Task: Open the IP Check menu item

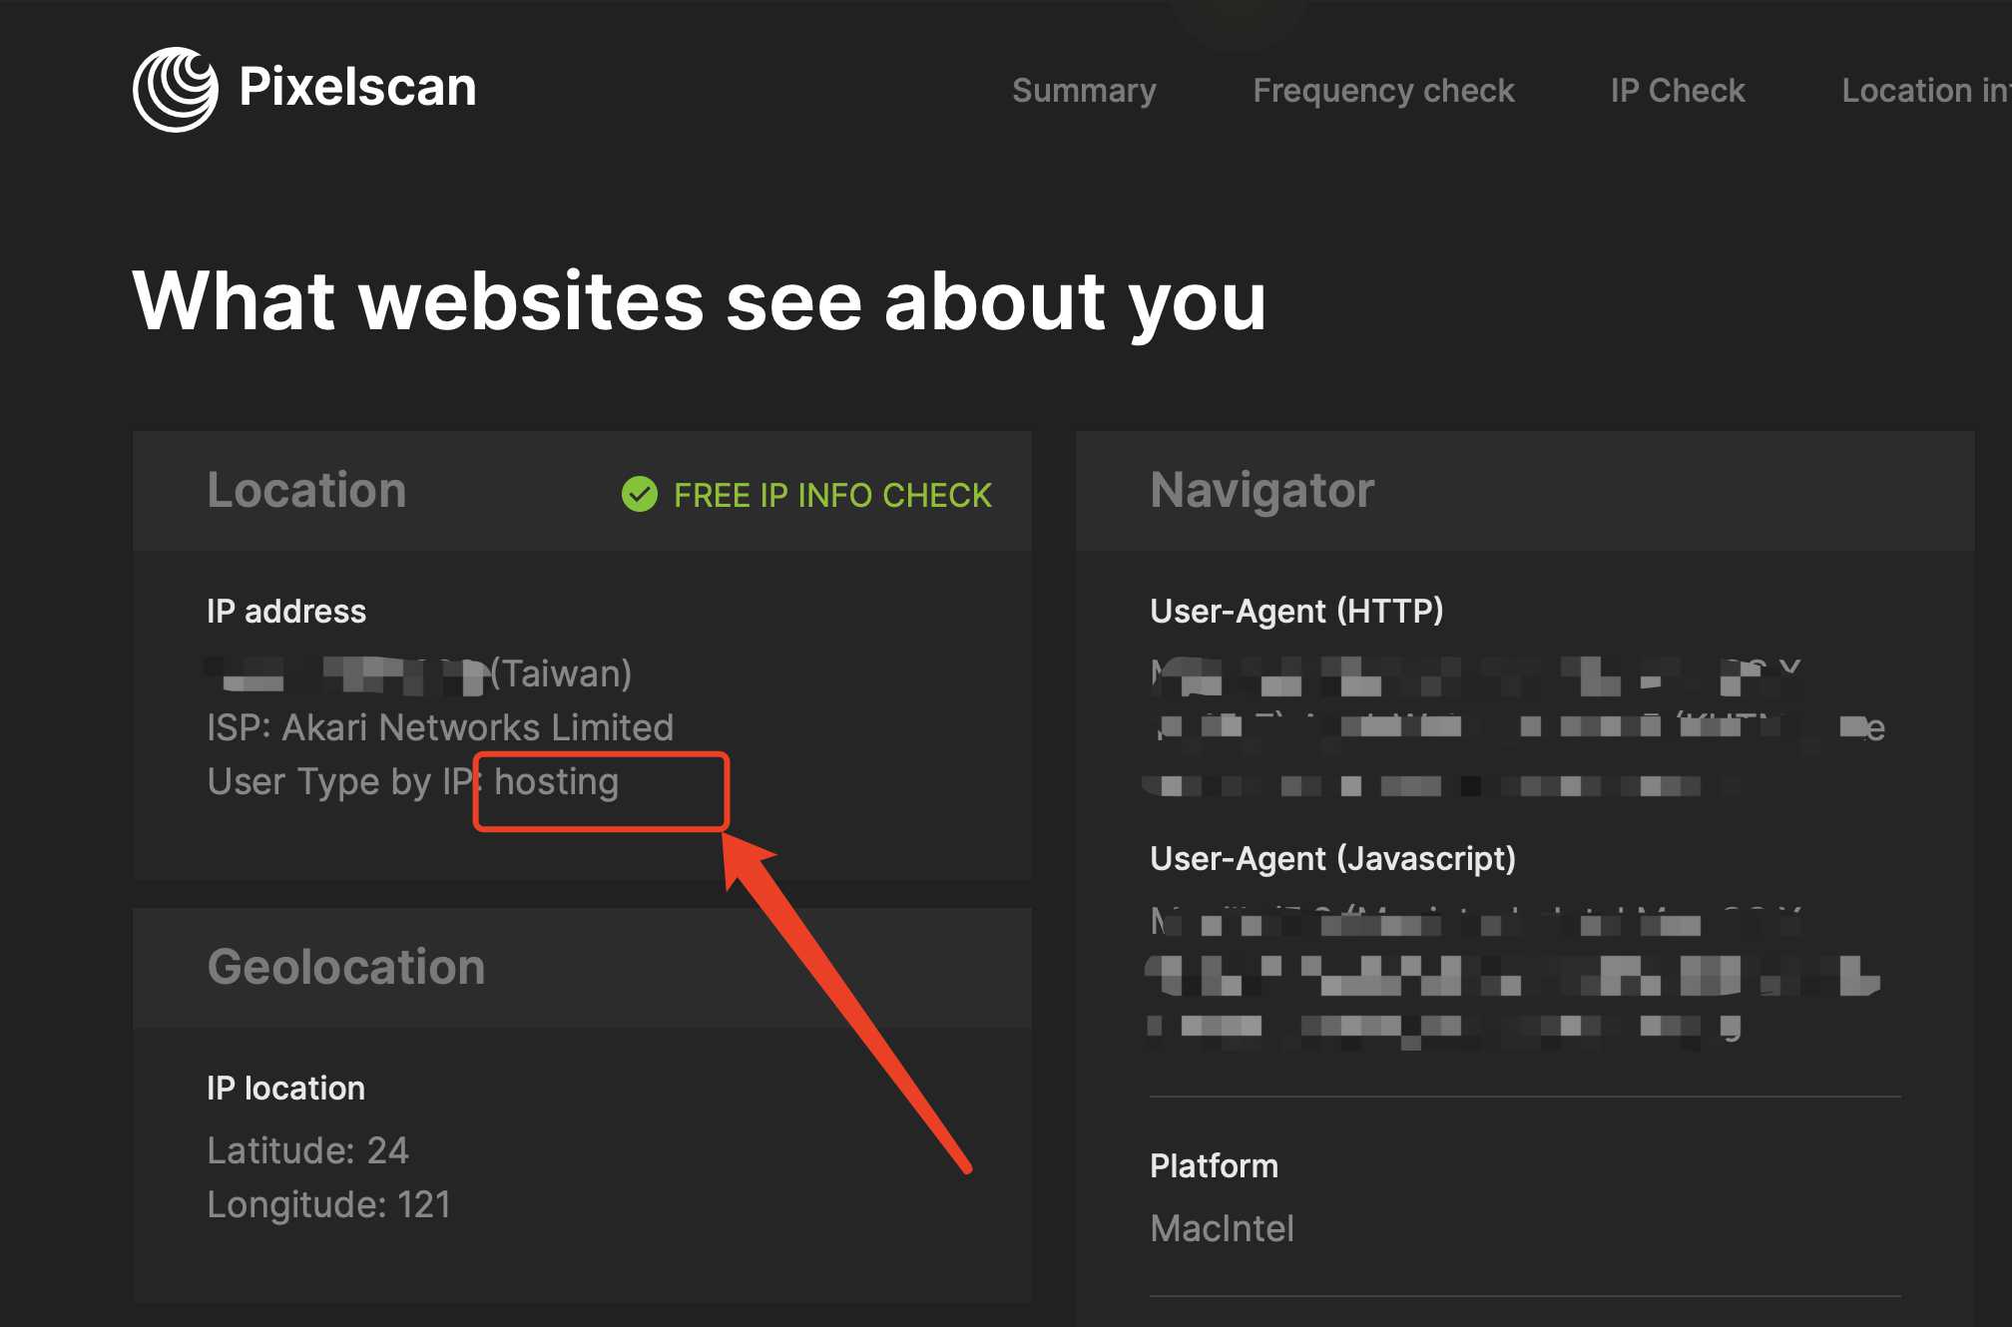Action: [1677, 91]
